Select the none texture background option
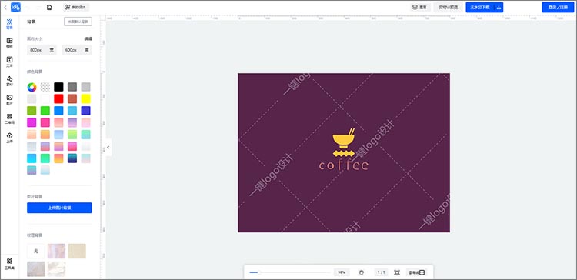 coord(35,251)
